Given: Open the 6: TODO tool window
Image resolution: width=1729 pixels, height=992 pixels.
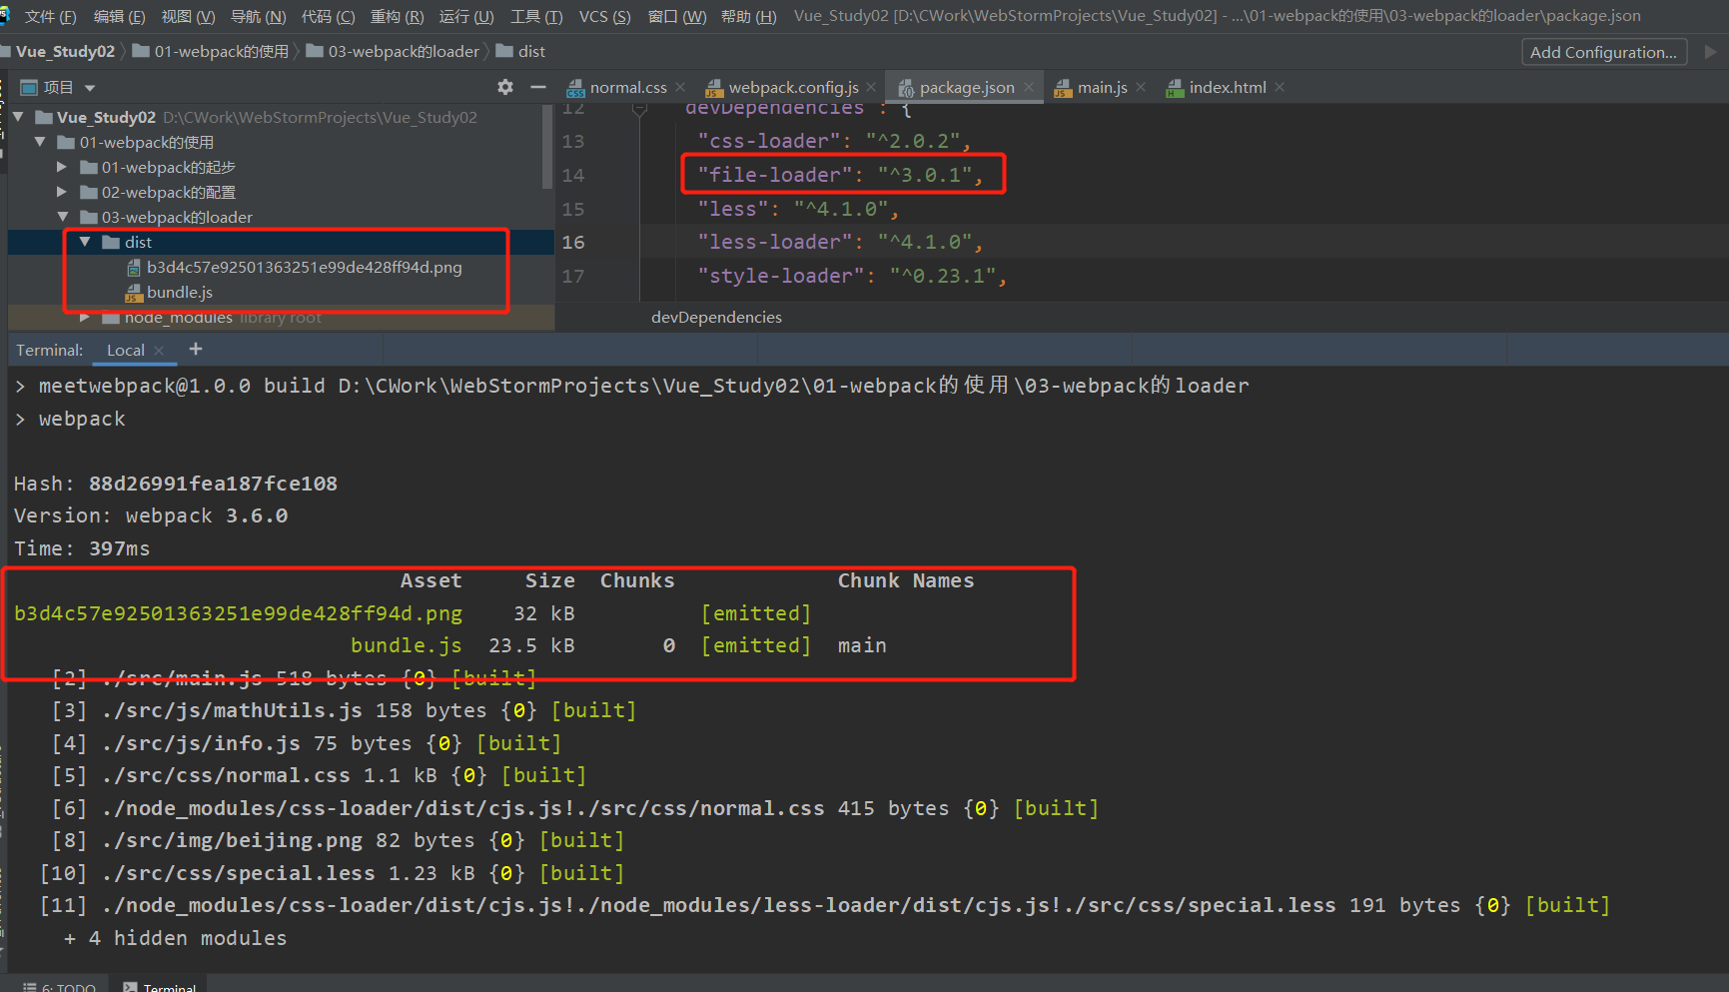Looking at the screenshot, I should (x=60, y=986).
